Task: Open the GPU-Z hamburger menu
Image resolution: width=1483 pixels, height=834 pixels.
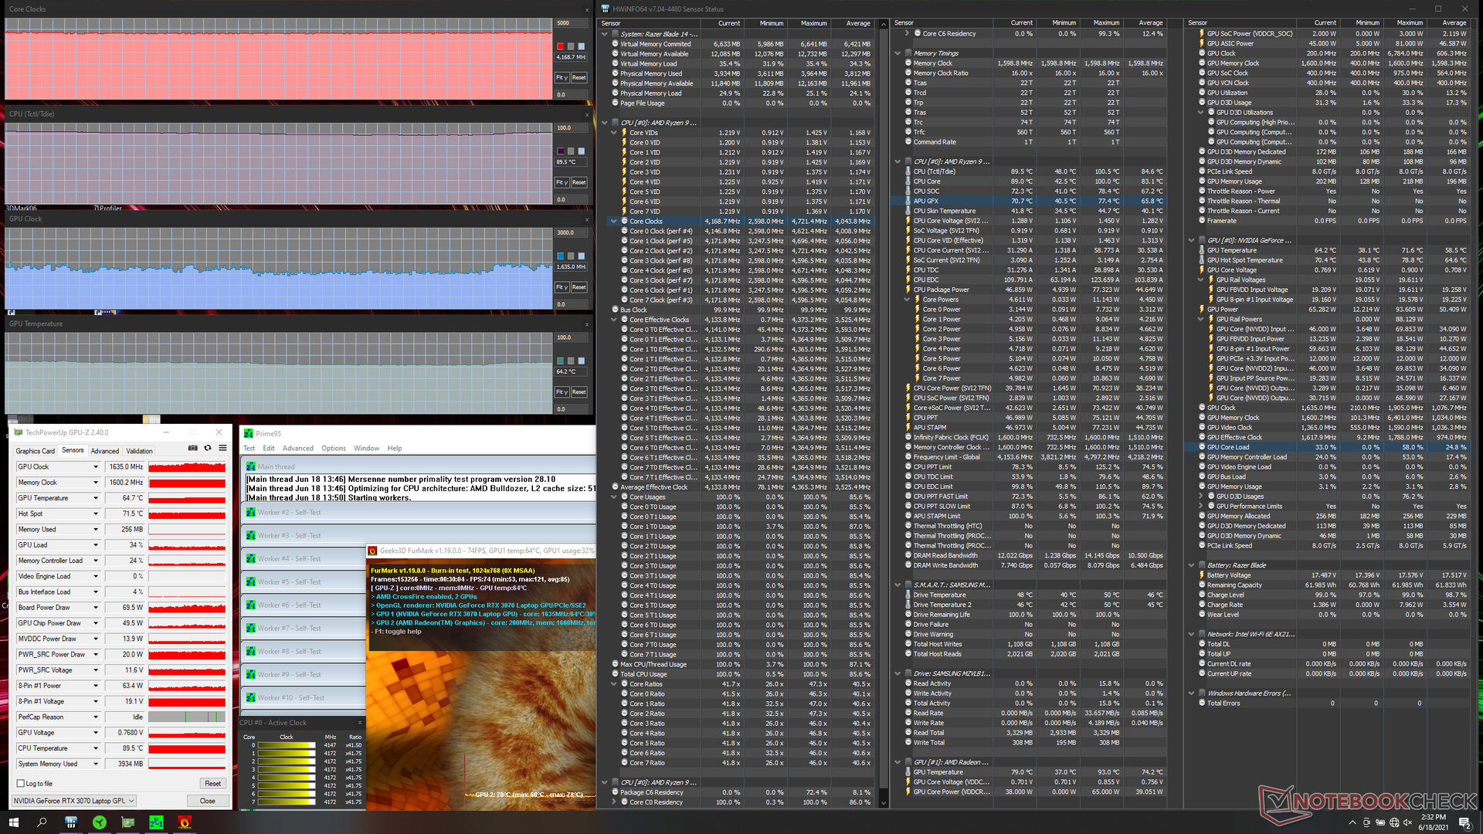Action: (222, 448)
